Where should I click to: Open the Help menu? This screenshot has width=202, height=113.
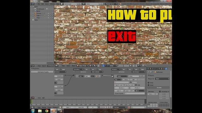[x=57, y=4]
